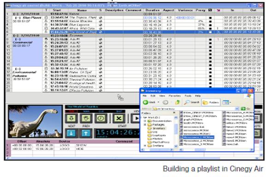Click the Duration column header

[x=153, y=10]
